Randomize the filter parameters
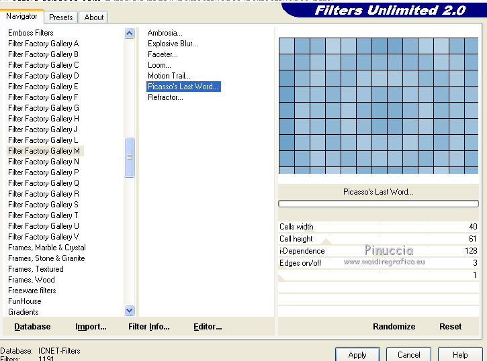Viewport: 487px width, 361px height. [x=394, y=327]
